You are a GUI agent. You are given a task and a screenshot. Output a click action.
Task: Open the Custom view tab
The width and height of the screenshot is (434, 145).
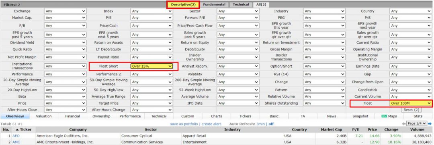click(188, 116)
